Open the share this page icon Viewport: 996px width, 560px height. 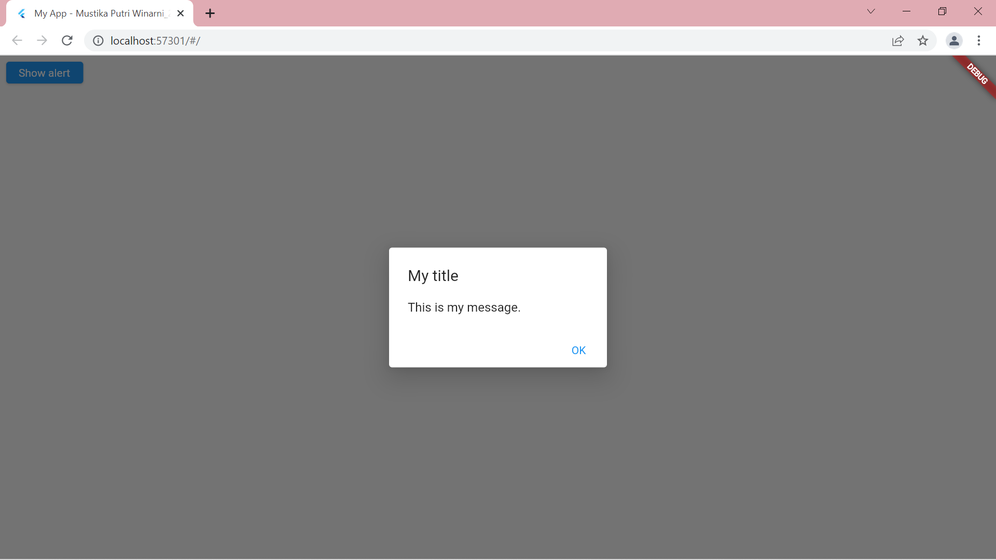pyautogui.click(x=898, y=40)
